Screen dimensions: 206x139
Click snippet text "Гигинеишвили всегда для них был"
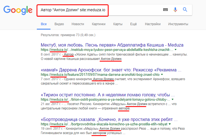pyautogui.click(x=66, y=133)
